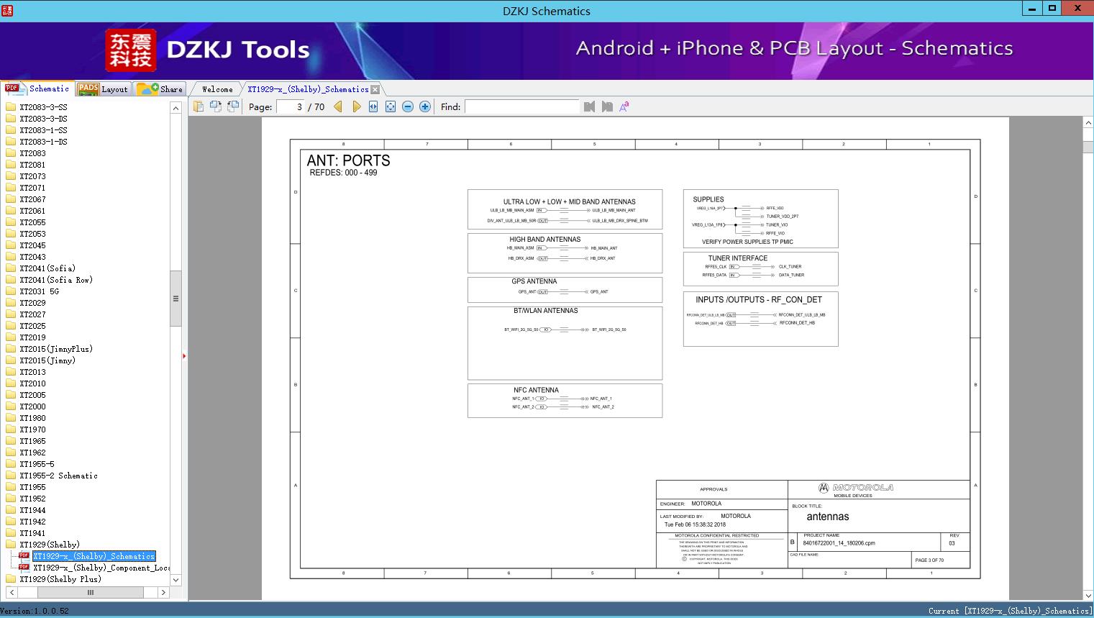The width and height of the screenshot is (1094, 618).
Task: Go to the next page arrow
Action: 356,106
